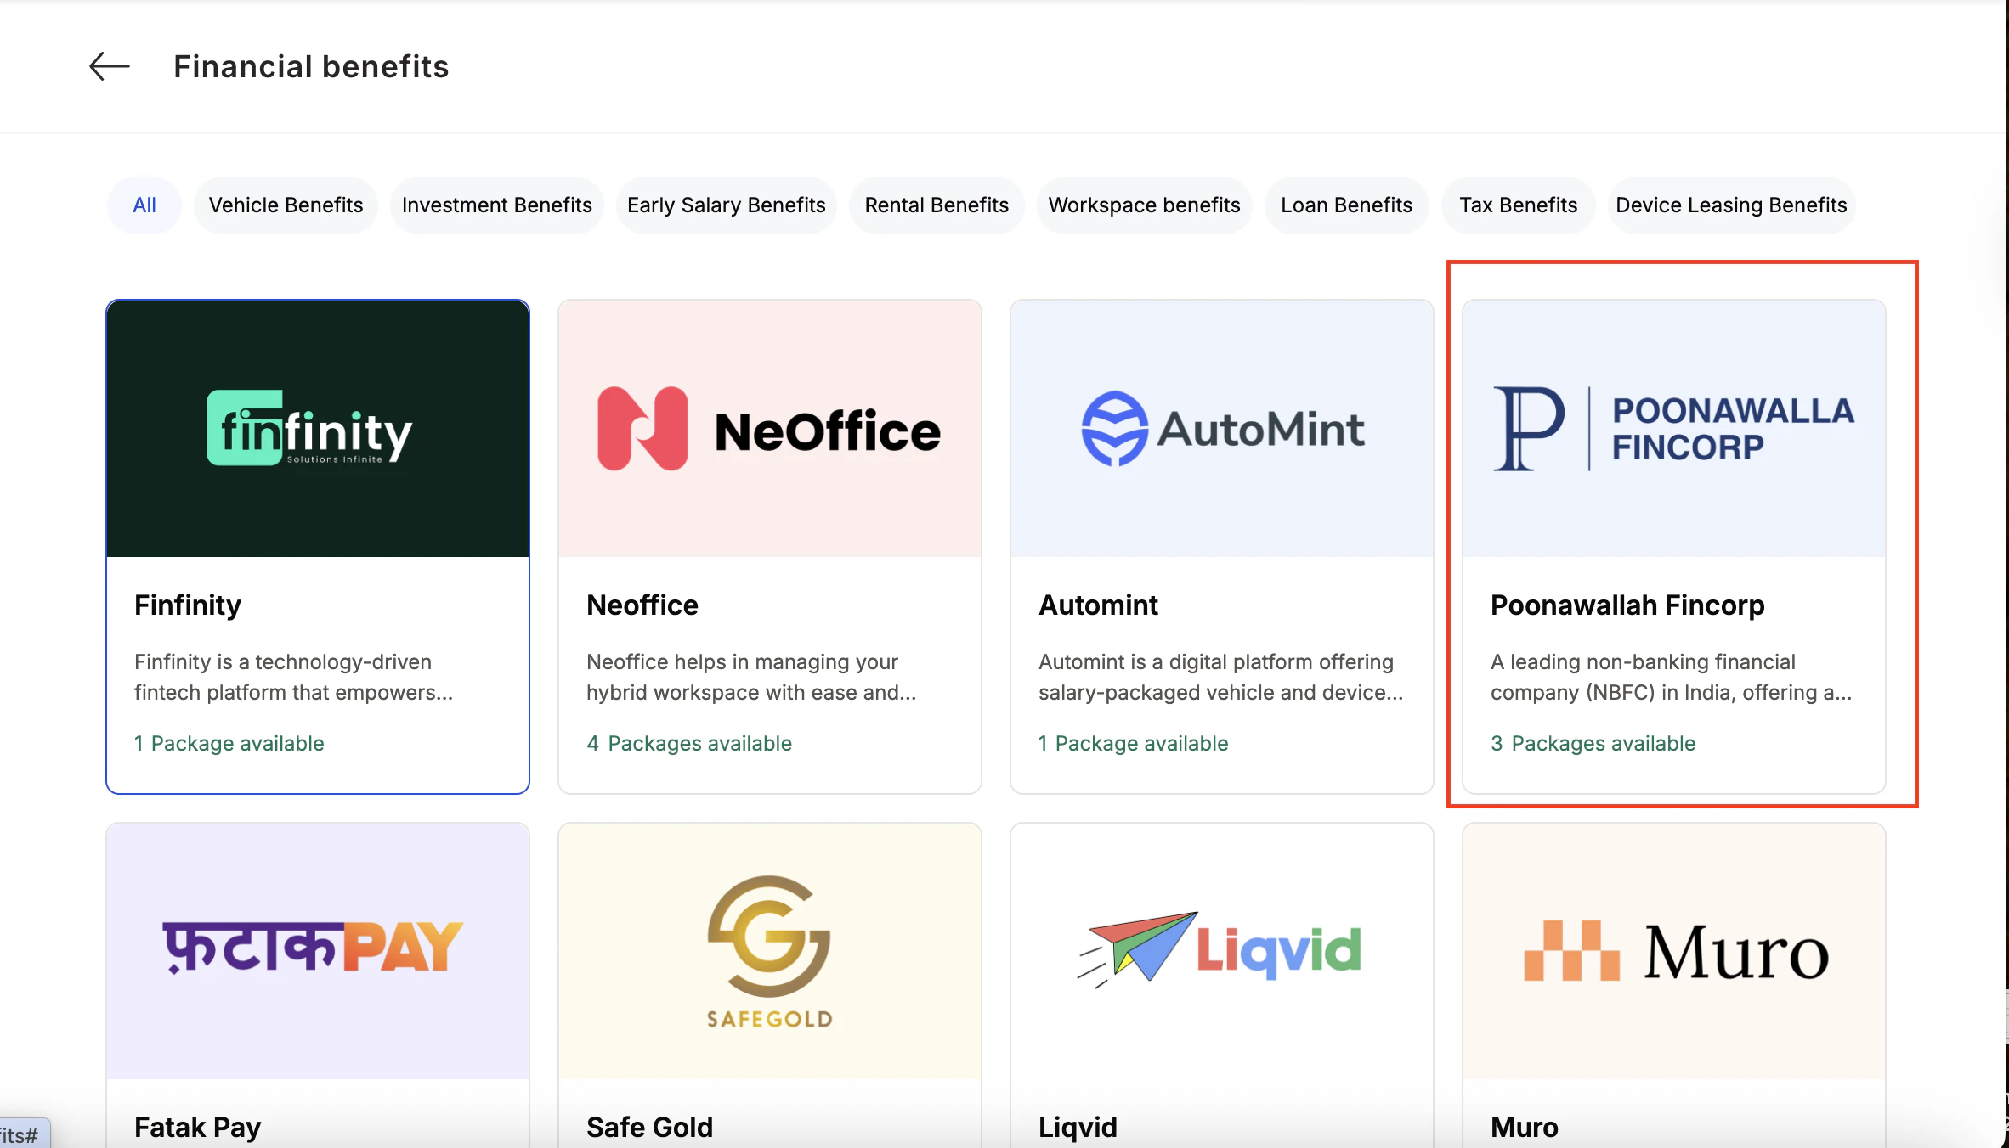The height and width of the screenshot is (1148, 2009).
Task: Click the Liqvid card title
Action: click(x=1078, y=1128)
